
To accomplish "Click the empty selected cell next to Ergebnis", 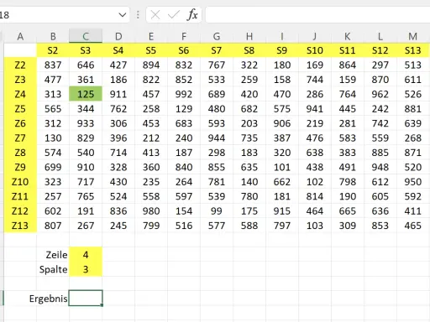I will (86, 299).
